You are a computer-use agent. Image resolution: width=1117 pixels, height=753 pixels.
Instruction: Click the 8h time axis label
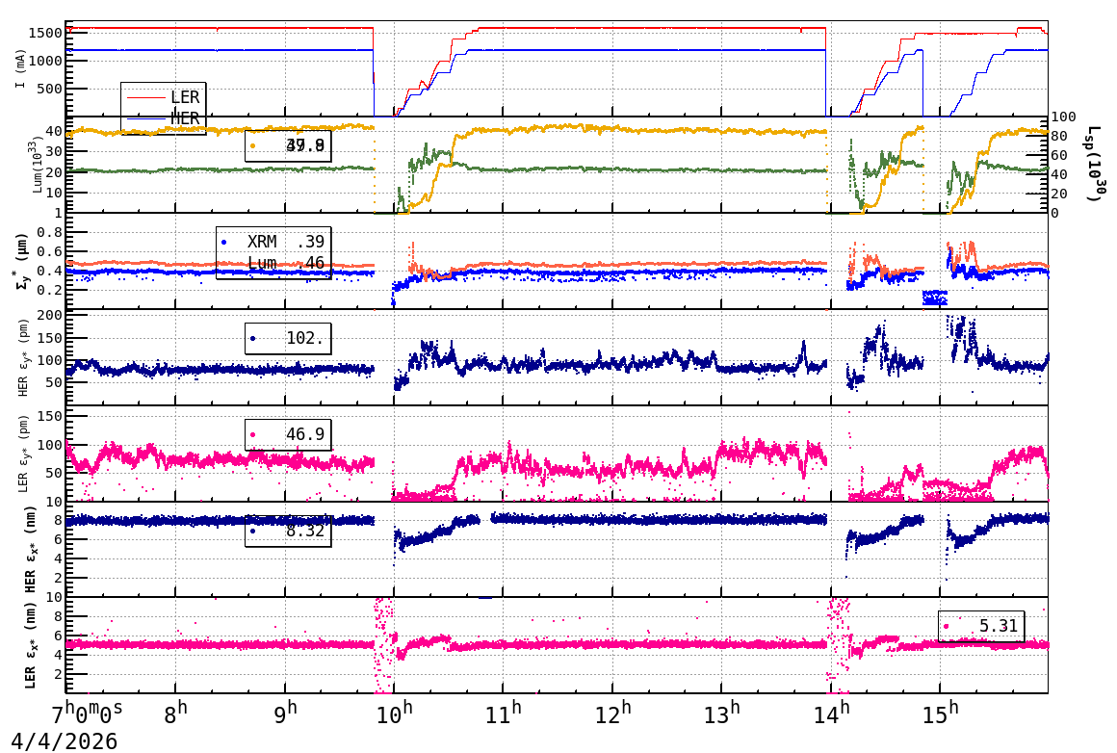(x=175, y=712)
